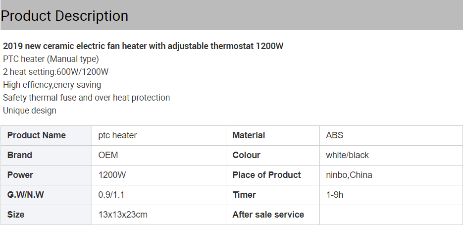
Task: Click the 1200W power value cell
Action: [x=159, y=175]
